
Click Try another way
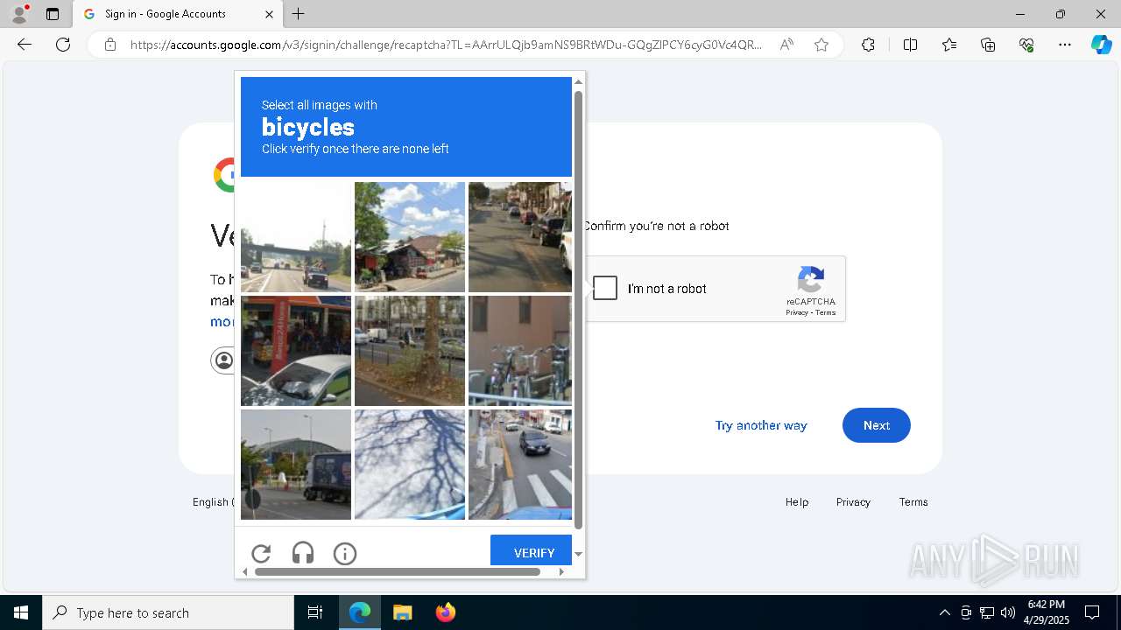761,425
